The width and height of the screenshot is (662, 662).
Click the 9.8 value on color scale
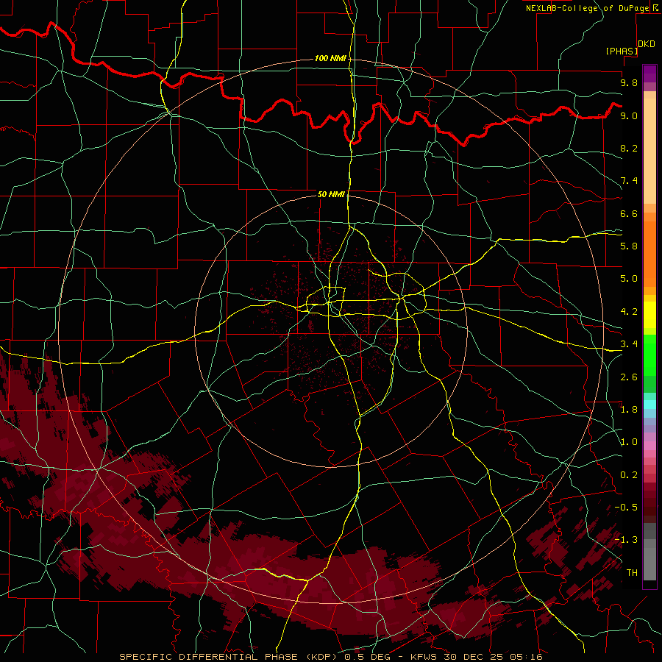pos(629,82)
